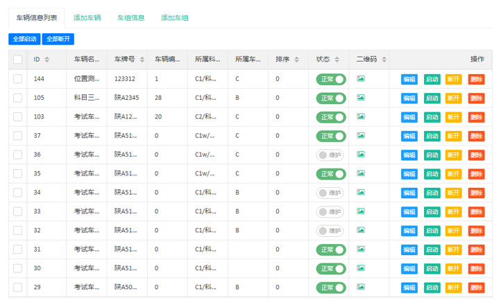Image resolution: width=501 pixels, height=305 pixels.
Task: Sort by 二维码 column arrows
Action: pos(382,60)
